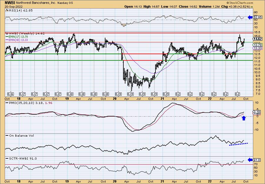The image size is (265, 184).
Task: Click the RSI(14) 62.85 indicator legend
Action: (19, 11)
